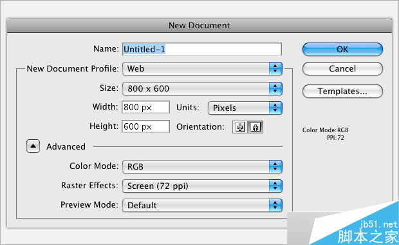Open Raster Effects Screen (72 ppi) dropdown
The width and height of the screenshot is (399, 245).
point(202,186)
